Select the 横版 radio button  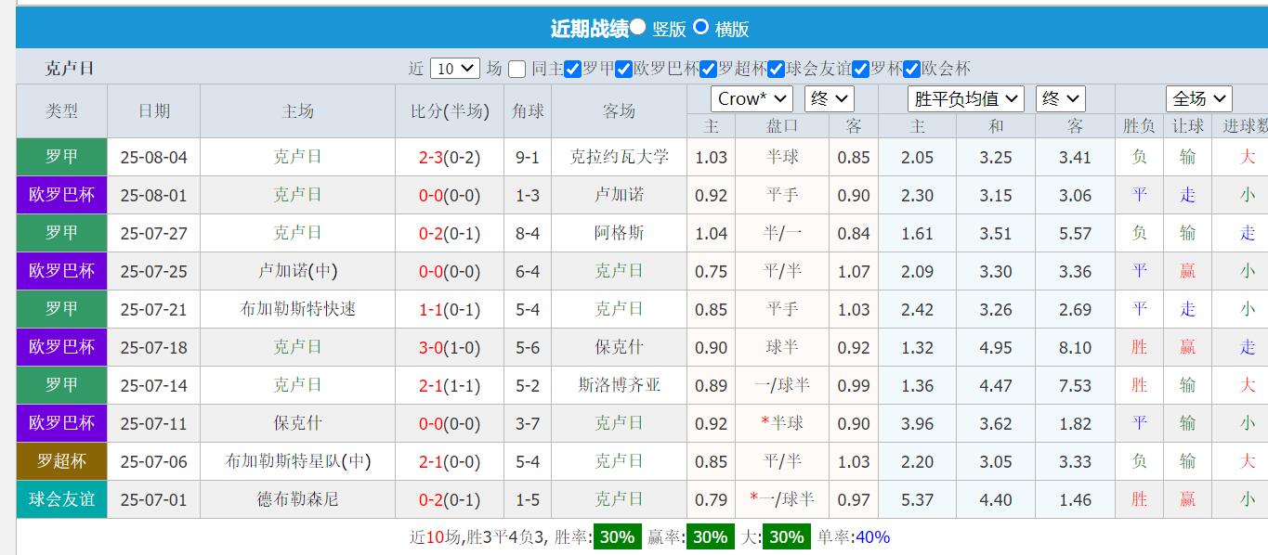tap(701, 29)
